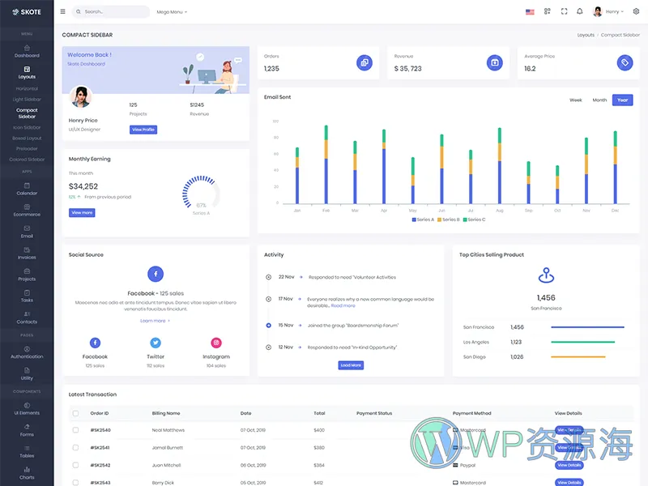Open the settings gear icon

[x=636, y=11]
